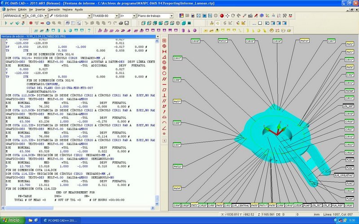Click the red arrow move point icon
Screen dimensions: 359x224
[42, 23]
